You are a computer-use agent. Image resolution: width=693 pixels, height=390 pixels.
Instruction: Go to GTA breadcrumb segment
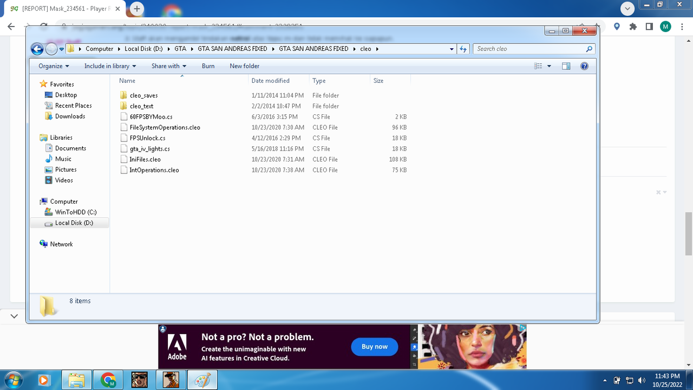point(180,49)
